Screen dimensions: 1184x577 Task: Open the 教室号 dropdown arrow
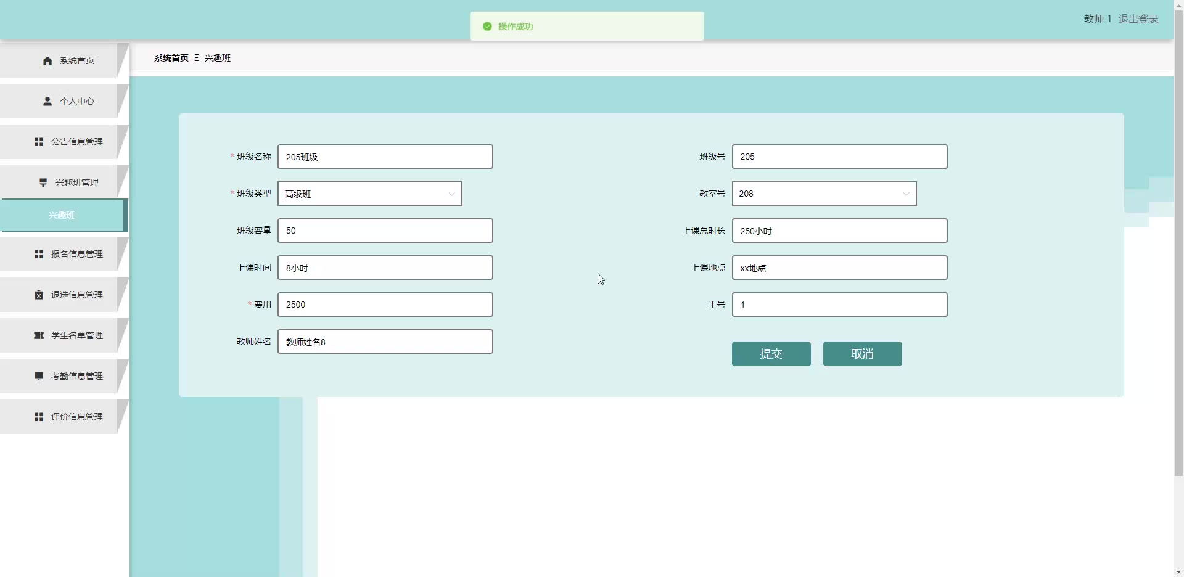pos(906,194)
